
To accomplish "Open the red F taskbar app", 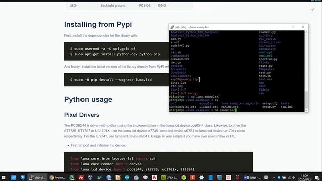I will point(193,177).
